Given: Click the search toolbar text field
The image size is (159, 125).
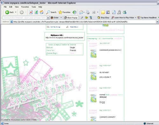Looking at the screenshot, I should (x=25, y=17).
